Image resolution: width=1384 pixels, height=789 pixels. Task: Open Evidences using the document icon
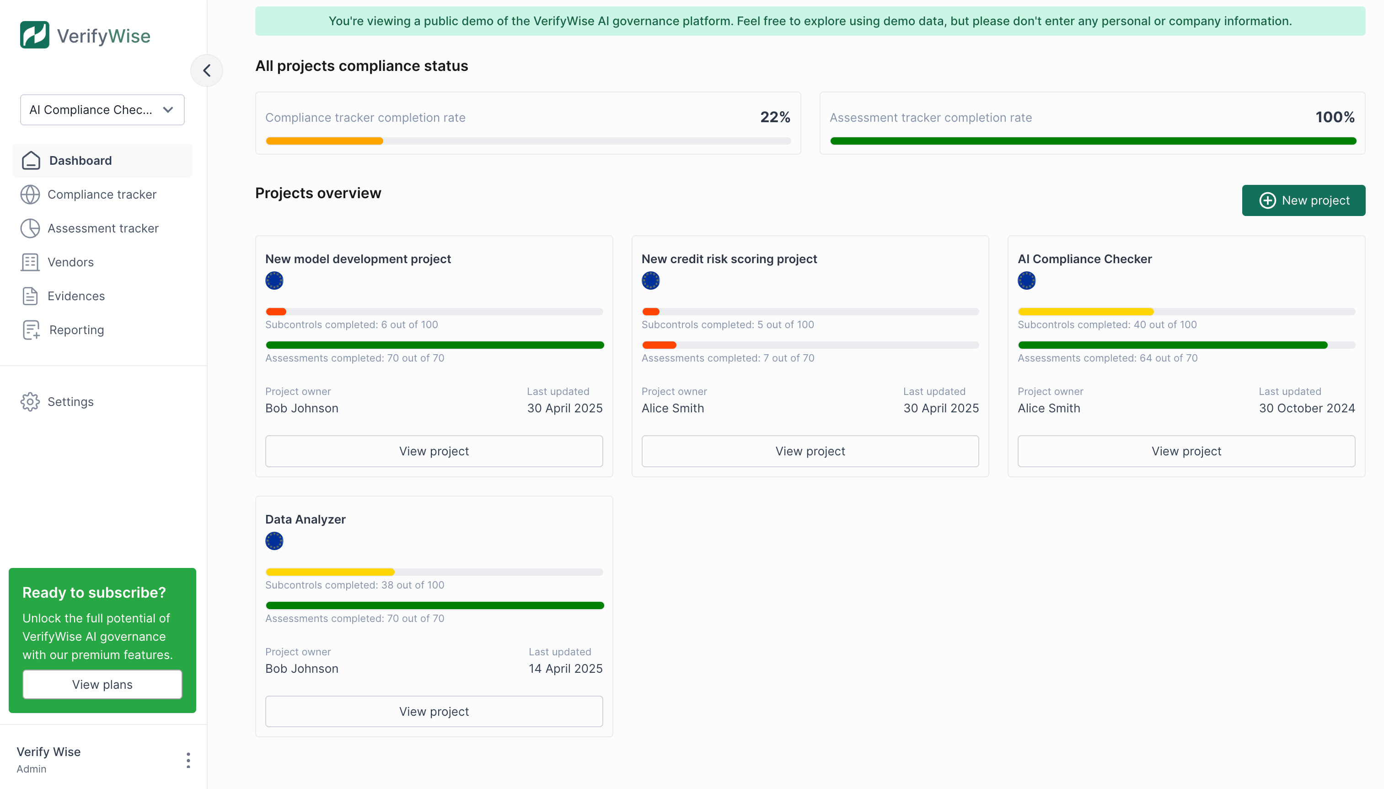tap(31, 296)
